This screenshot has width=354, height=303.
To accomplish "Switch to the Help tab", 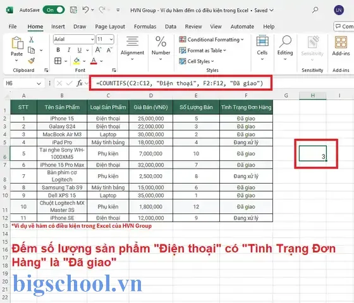I will tap(269, 27).
